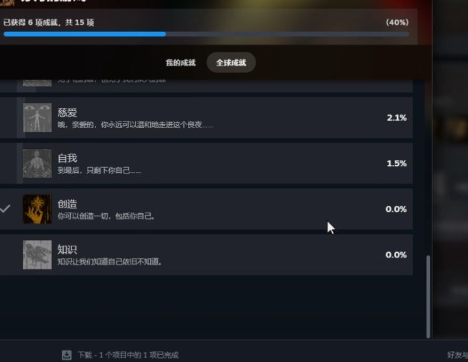Click 好友 text in bottom right corner

coord(457,355)
